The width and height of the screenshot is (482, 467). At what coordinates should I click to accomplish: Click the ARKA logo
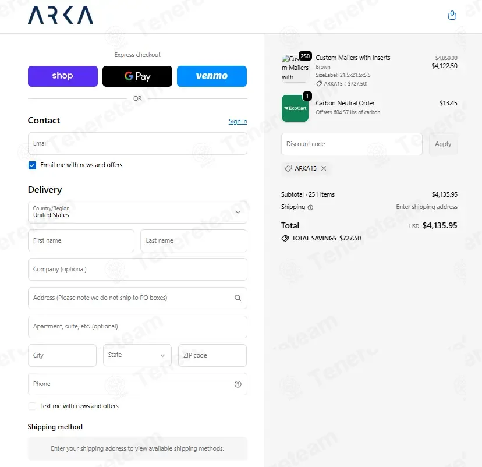(x=61, y=15)
